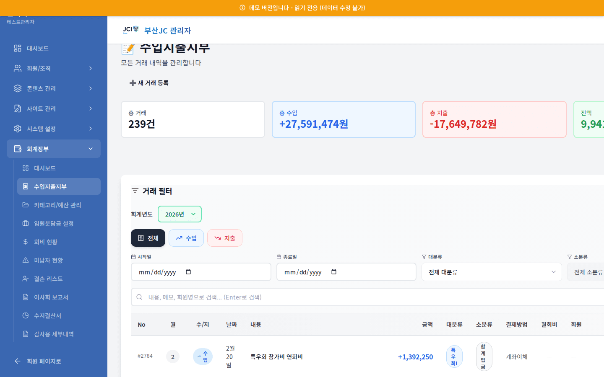Click the 미납자 현황 warning icon
The width and height of the screenshot is (604, 377).
point(26,260)
